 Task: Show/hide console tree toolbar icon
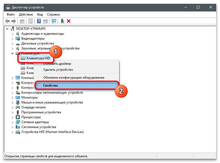pyautogui.click(x=22, y=21)
